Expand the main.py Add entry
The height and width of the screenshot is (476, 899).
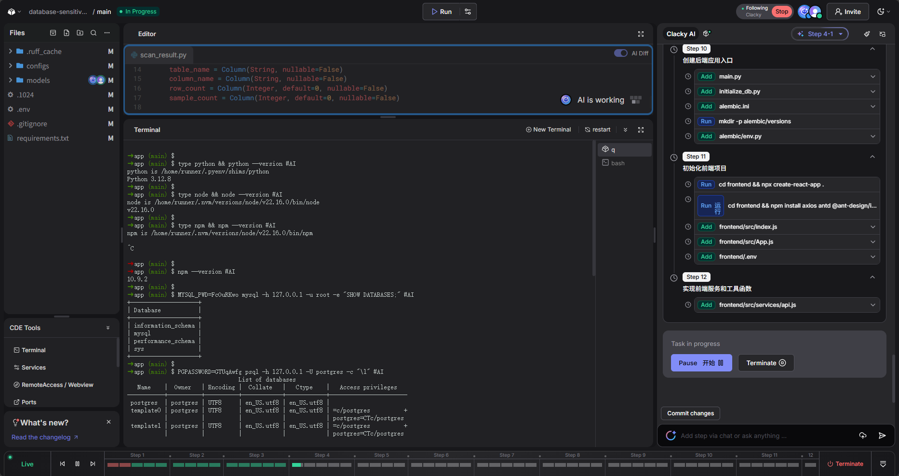[x=872, y=77]
